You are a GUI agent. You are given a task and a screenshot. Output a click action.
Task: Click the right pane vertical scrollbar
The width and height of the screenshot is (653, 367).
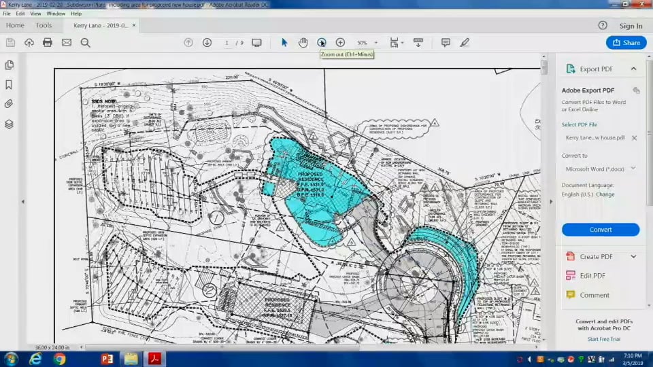coord(650,133)
